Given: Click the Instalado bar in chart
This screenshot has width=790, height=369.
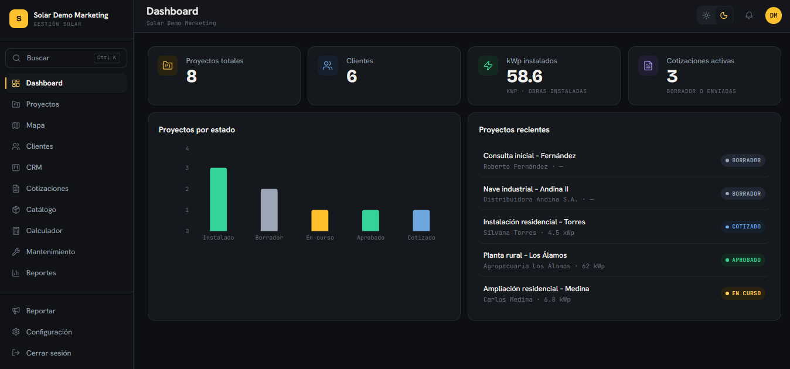Looking at the screenshot, I should [x=219, y=200].
